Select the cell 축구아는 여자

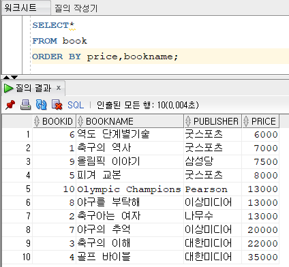[x=130, y=216]
